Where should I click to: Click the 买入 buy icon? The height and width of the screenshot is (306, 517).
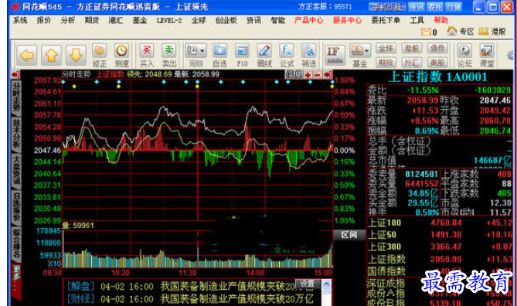[x=147, y=55]
